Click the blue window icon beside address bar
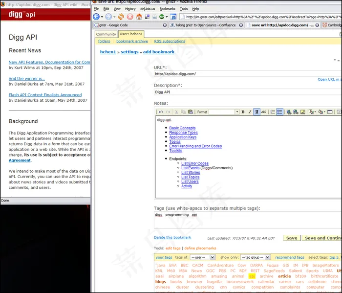The height and width of the screenshot is (293, 342). (x=173, y=17)
